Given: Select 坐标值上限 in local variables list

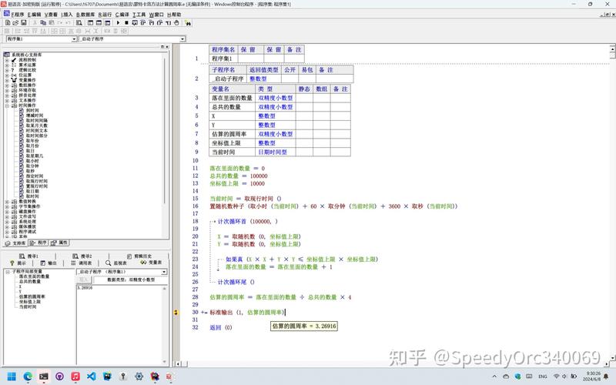Looking at the screenshot, I should [30, 302].
